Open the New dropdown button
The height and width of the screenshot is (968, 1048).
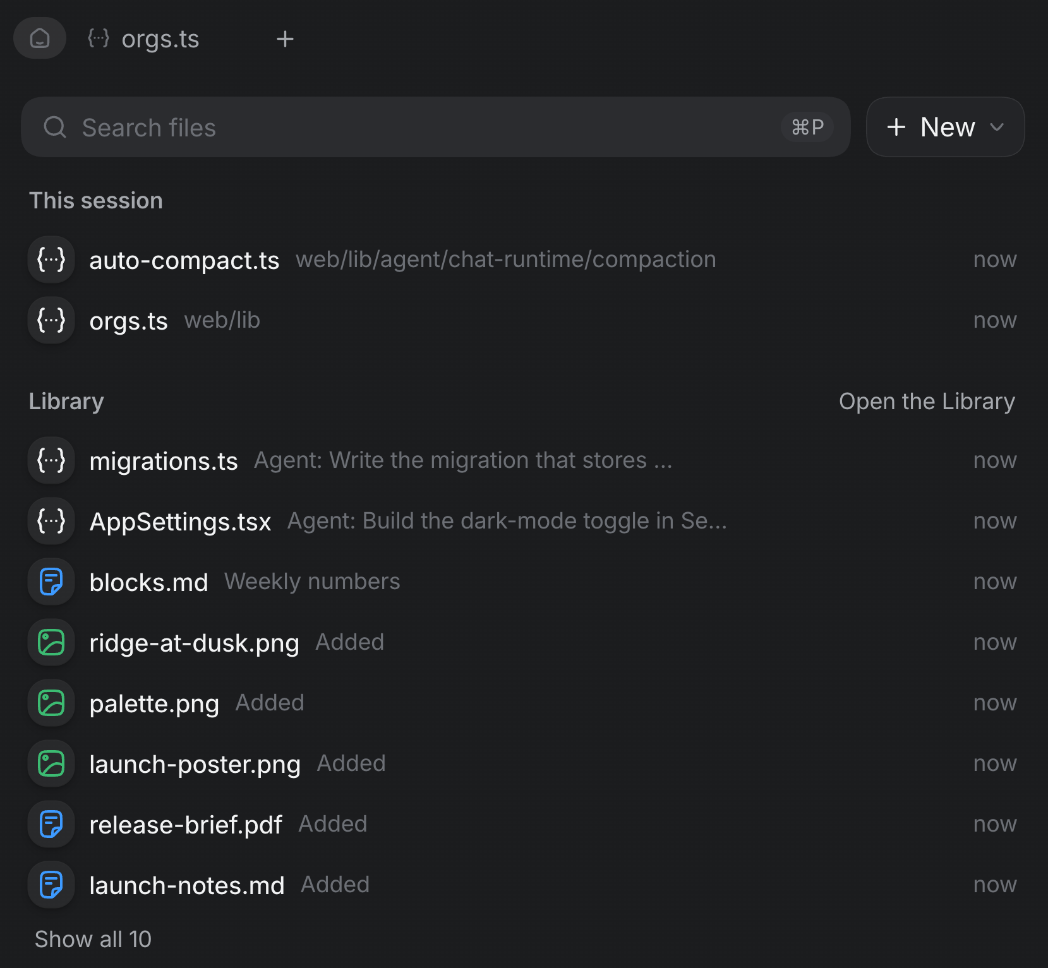[945, 127]
